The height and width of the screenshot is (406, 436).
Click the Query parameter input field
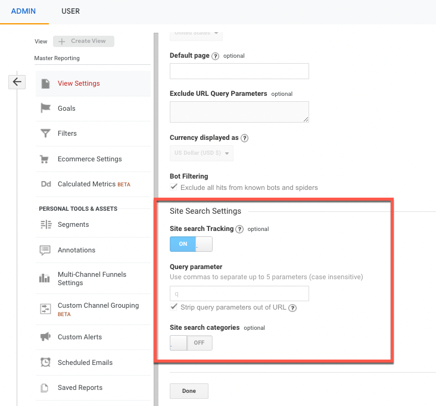[x=239, y=293]
